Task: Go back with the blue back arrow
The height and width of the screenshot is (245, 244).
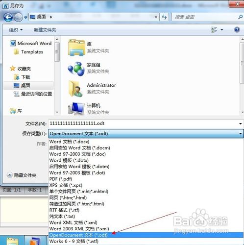Action: click(x=8, y=17)
